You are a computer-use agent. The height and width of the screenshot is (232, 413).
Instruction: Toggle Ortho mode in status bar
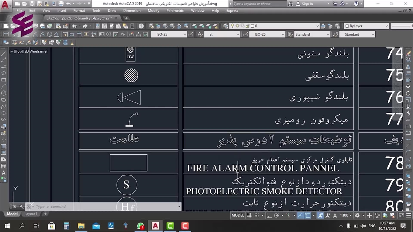coord(269,215)
